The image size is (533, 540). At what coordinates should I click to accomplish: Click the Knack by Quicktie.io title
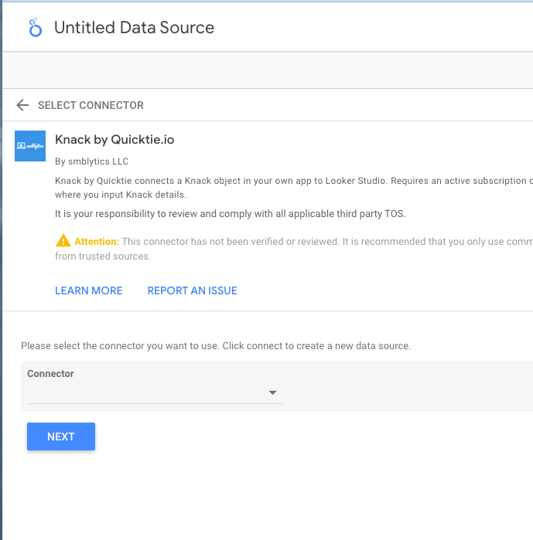click(114, 140)
